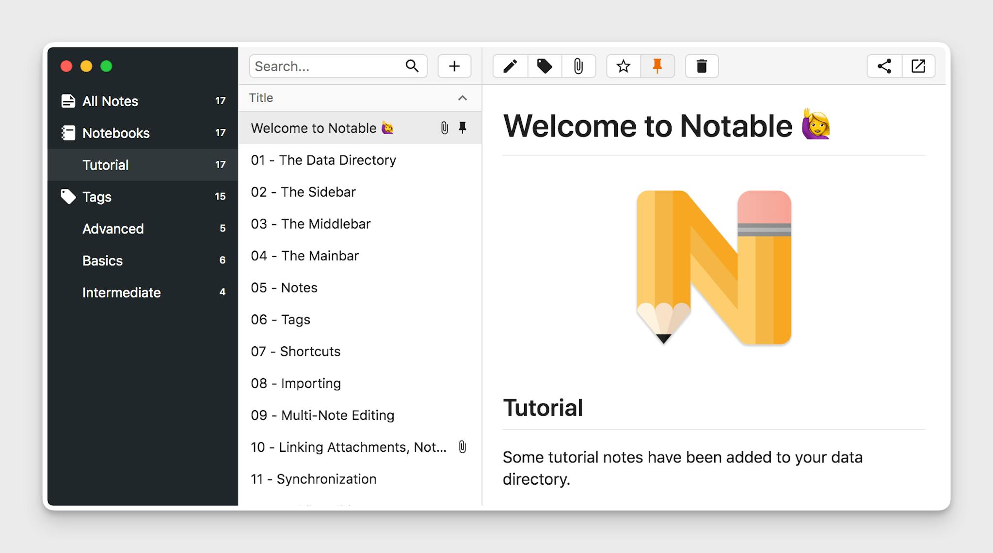Open the tag editor icon
This screenshot has height=553, width=993.
(x=545, y=66)
